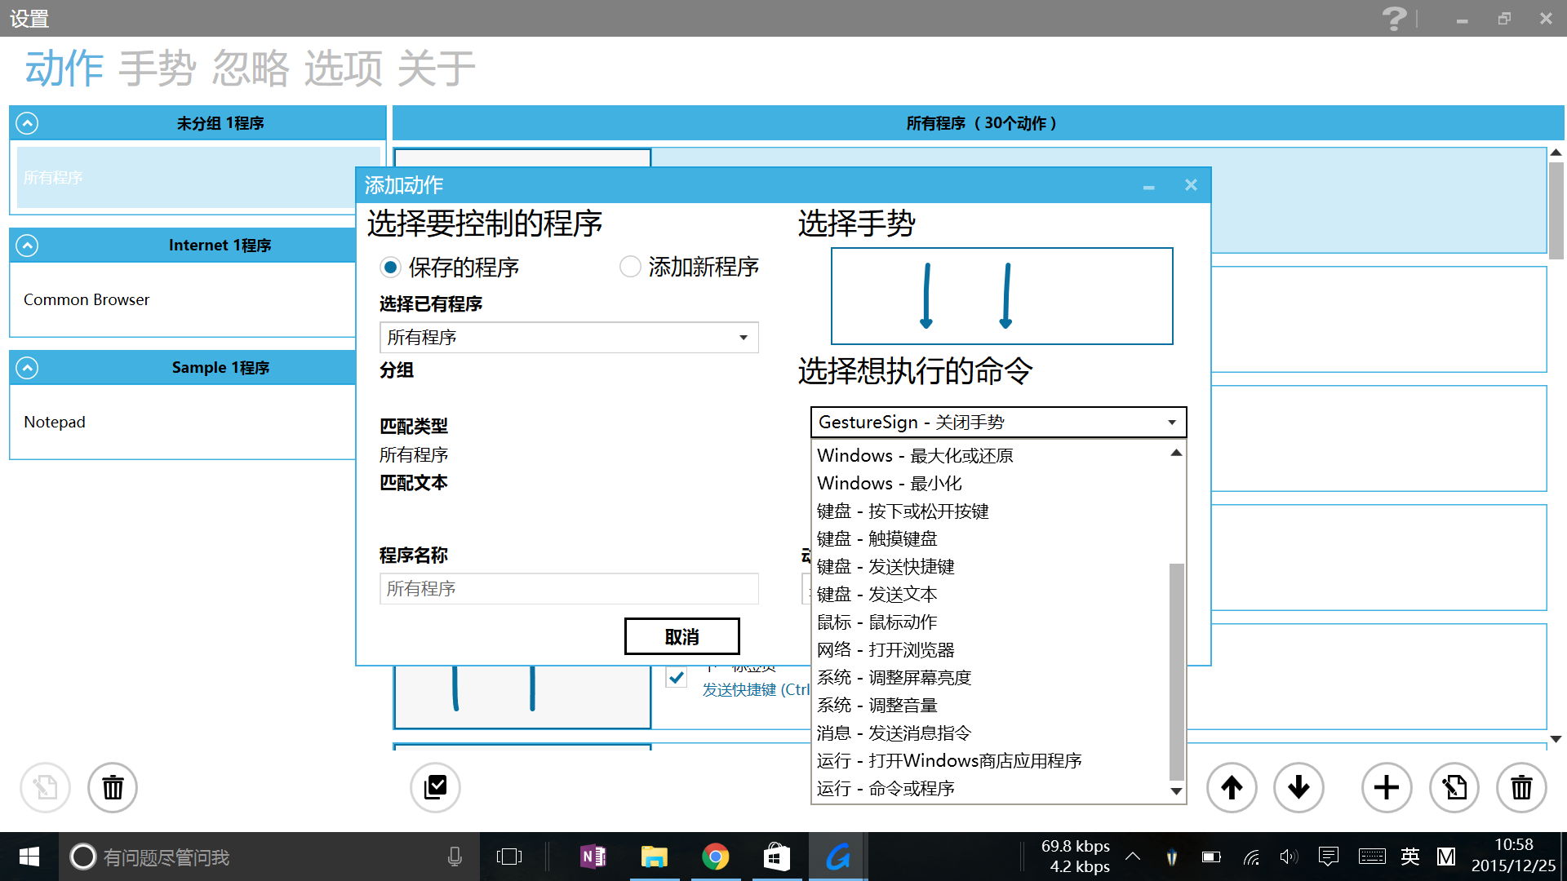Open Google Chrome from the taskbar
Screen dimensions: 1567x881
click(716, 857)
